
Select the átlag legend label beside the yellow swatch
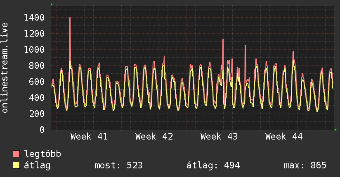(x=37, y=165)
